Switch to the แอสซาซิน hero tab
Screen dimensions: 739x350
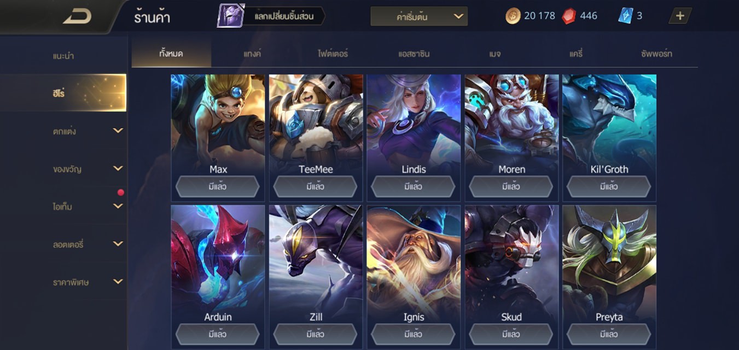(x=414, y=54)
